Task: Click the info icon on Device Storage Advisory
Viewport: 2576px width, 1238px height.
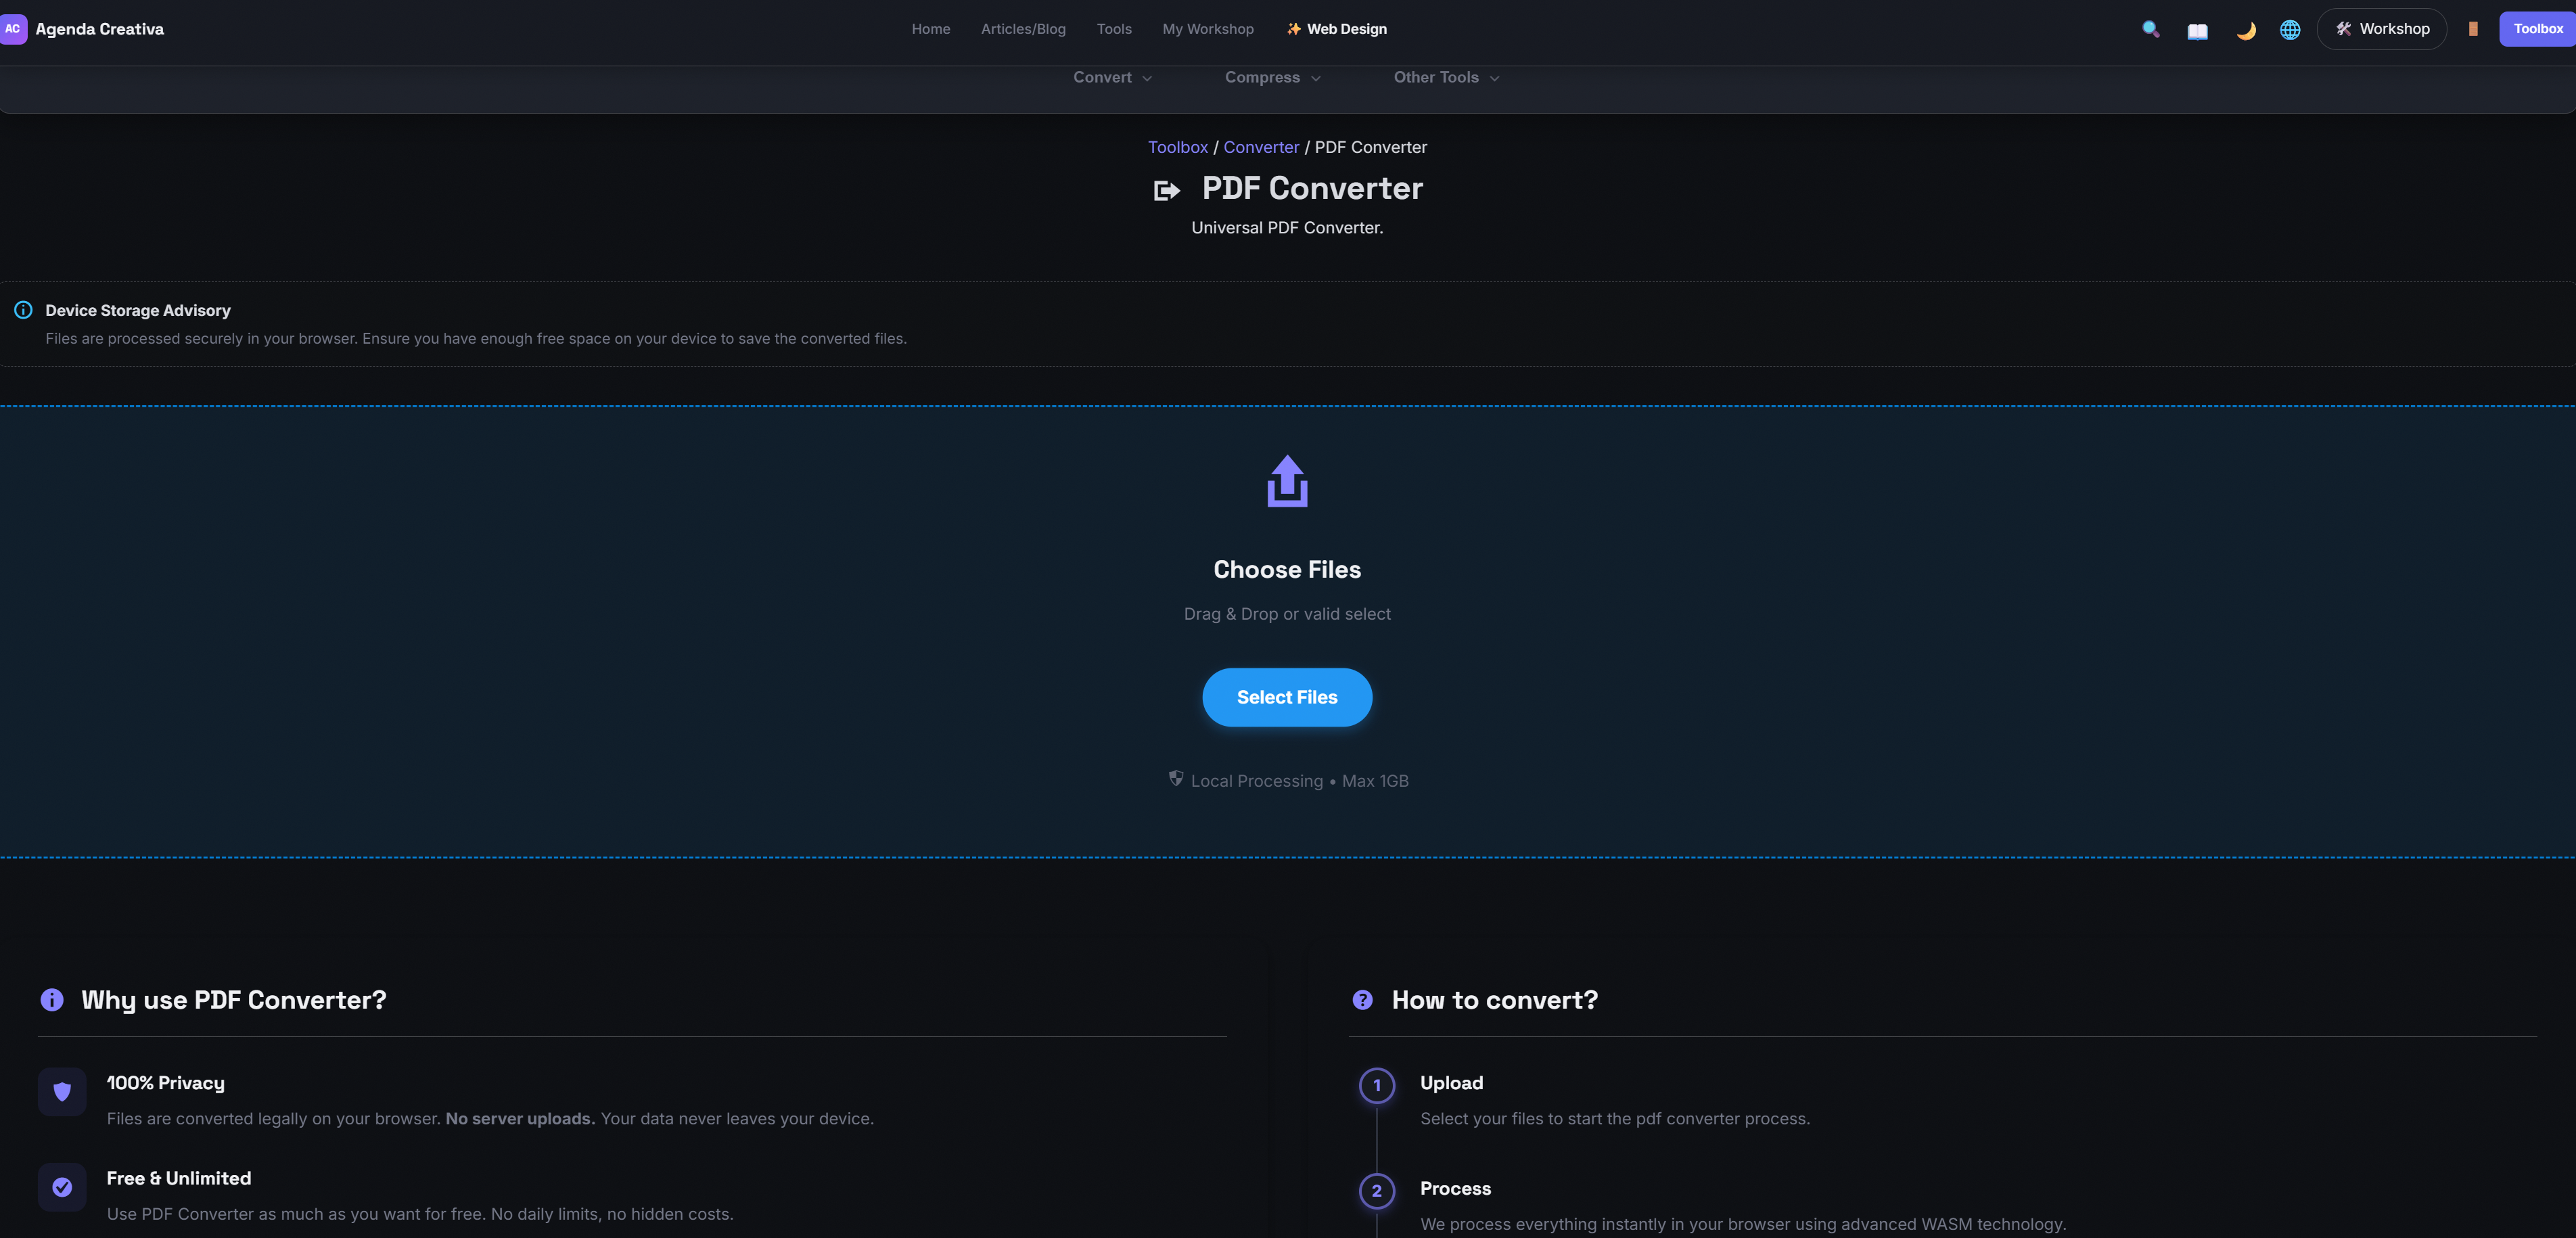Action: click(x=23, y=310)
